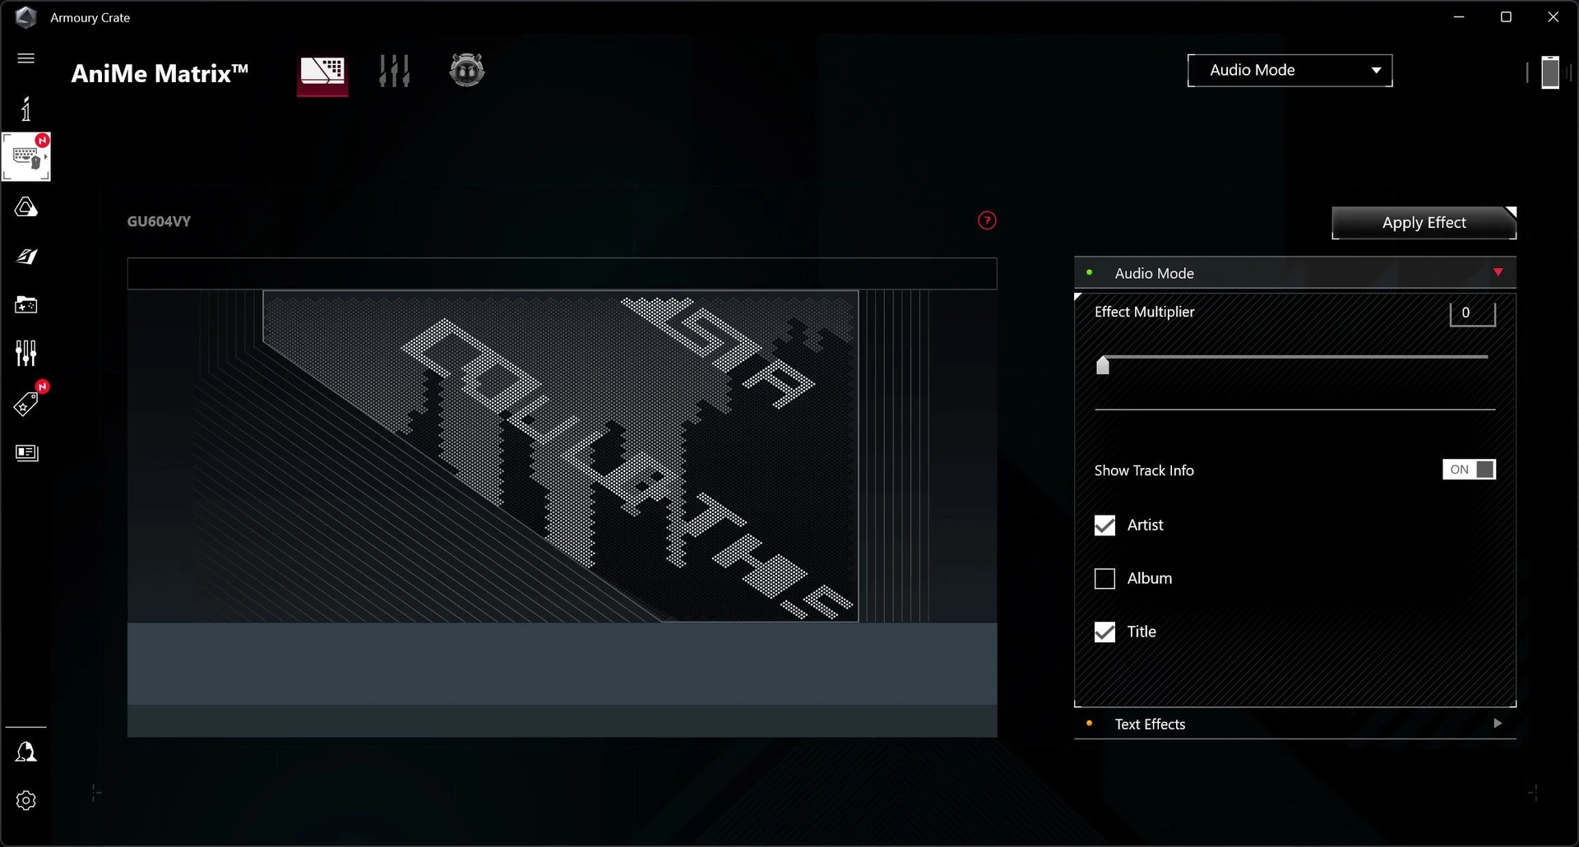This screenshot has width=1579, height=847.
Task: Open the User Center bell icon
Action: [26, 752]
